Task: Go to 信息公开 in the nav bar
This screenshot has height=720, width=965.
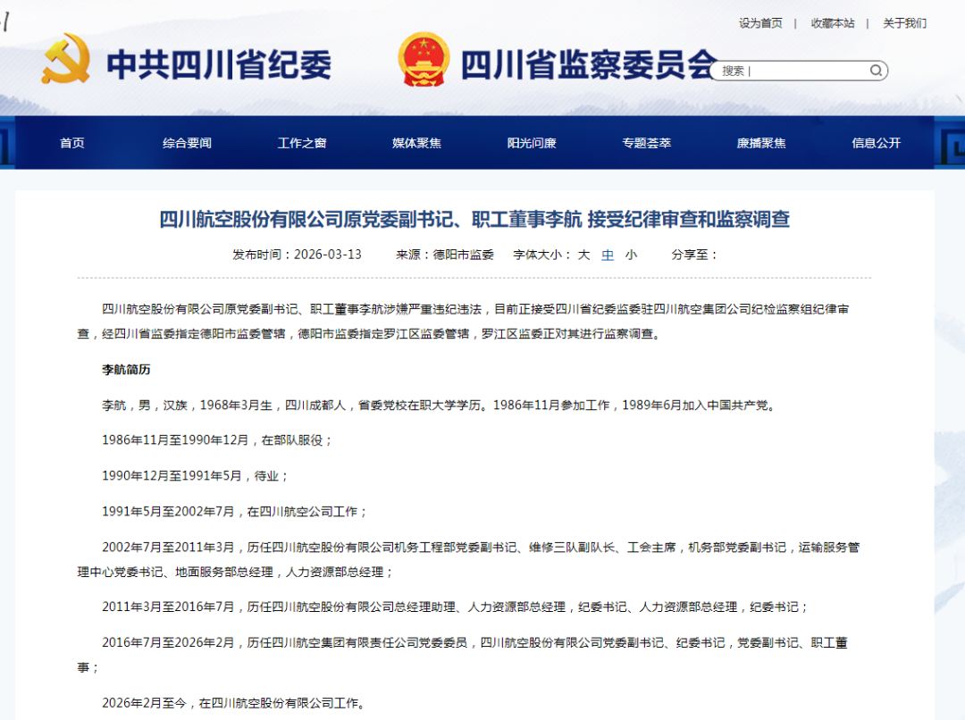Action: pos(877,143)
